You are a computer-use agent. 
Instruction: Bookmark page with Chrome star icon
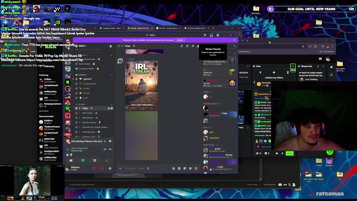pyautogui.click(x=303, y=47)
